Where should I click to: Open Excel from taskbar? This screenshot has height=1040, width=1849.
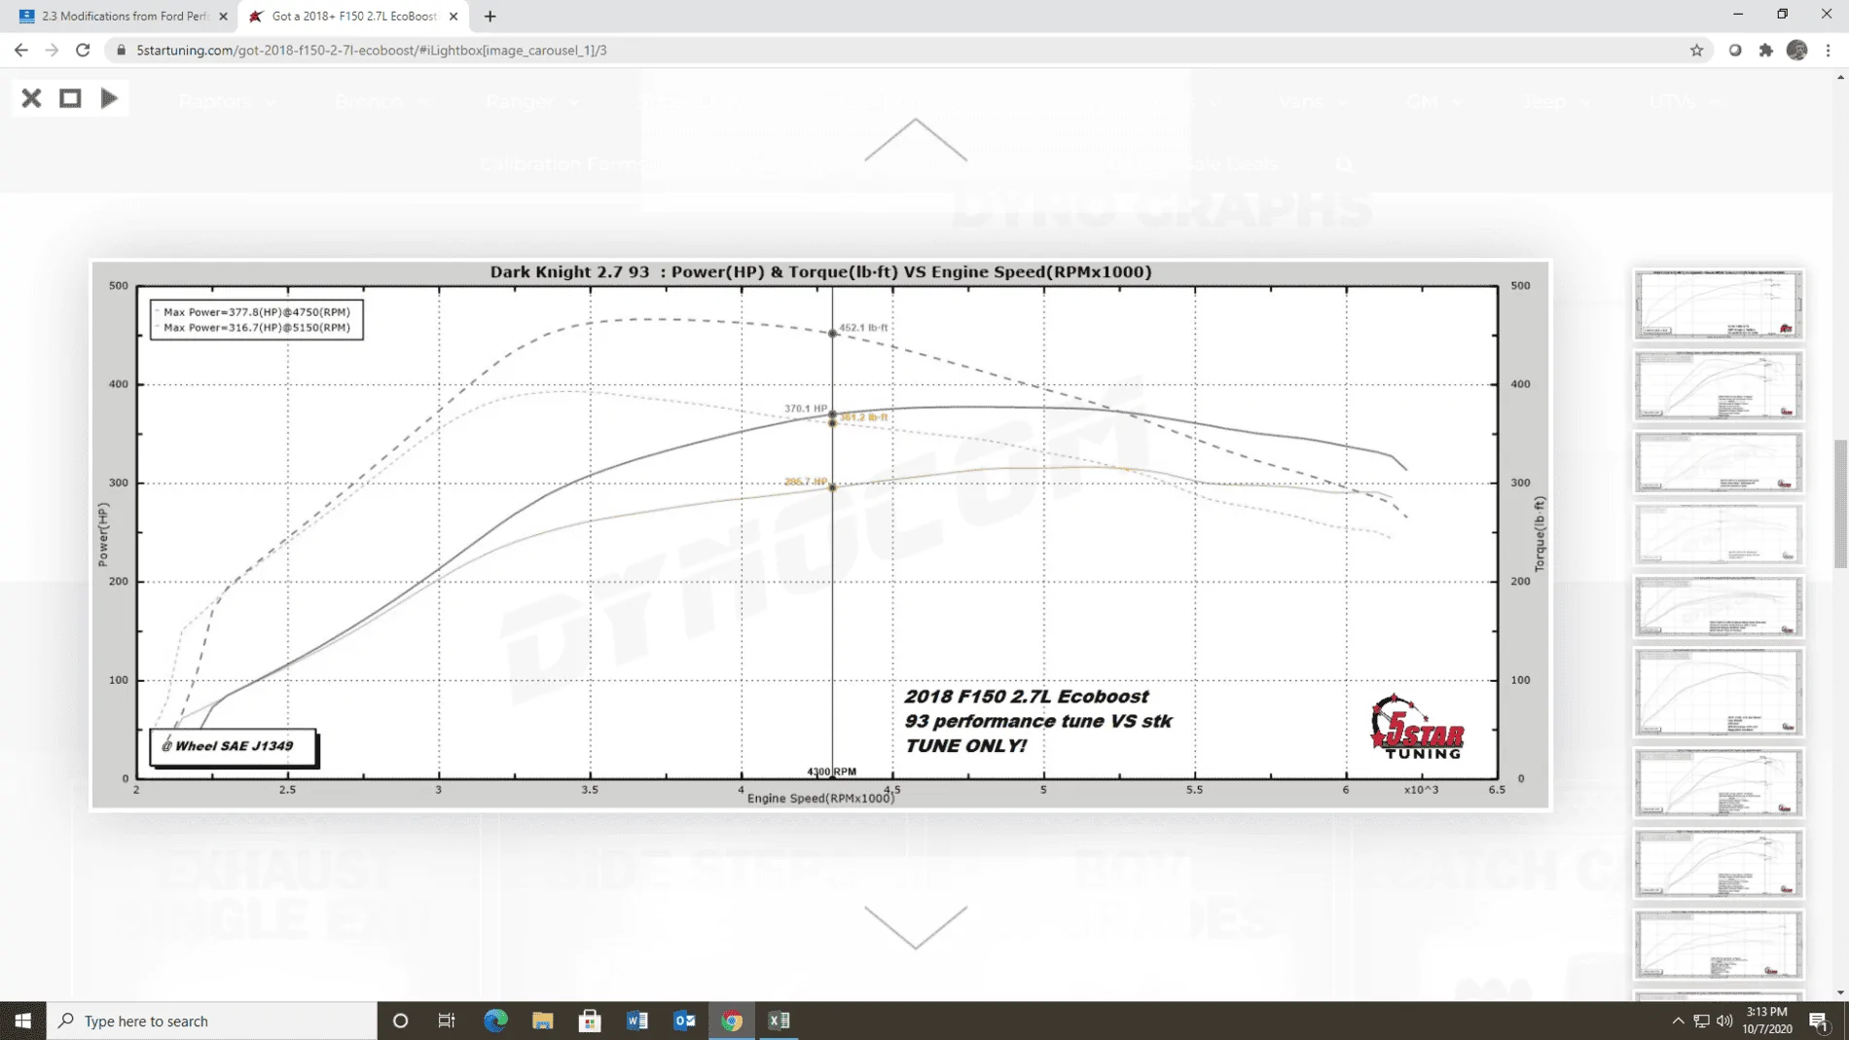(779, 1021)
